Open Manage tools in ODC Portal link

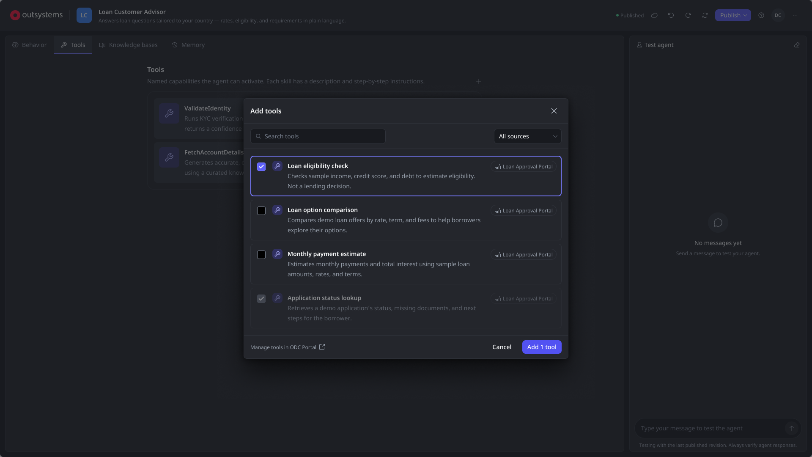pyautogui.click(x=288, y=347)
